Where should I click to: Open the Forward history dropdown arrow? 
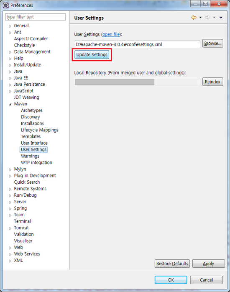(214, 18)
